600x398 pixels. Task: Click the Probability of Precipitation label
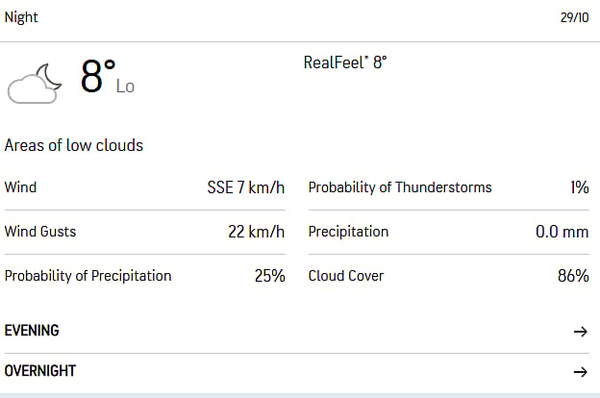coord(88,276)
